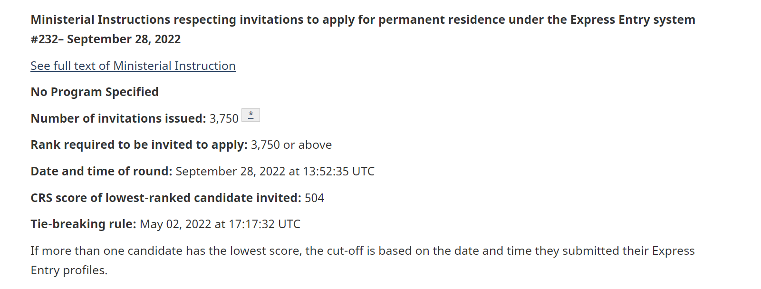Screen dimensions: 761x289
Task: Click the 'CRS score of lowest-ranked candidate' label
Action: coord(165,198)
